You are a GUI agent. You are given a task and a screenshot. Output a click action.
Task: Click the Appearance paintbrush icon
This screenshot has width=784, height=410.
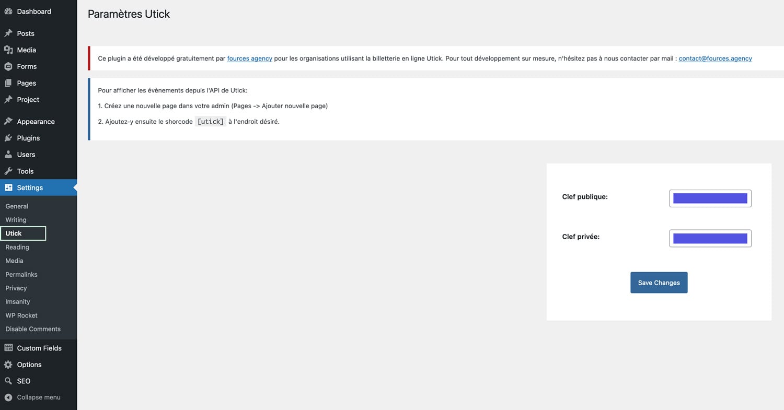[x=8, y=121]
